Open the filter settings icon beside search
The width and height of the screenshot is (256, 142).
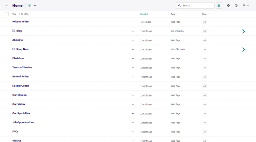pos(219,5)
